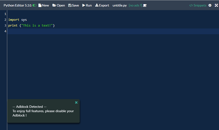Screen dimensions: 219x130
Task: Open the Snippets panel
Action: click(198, 5)
